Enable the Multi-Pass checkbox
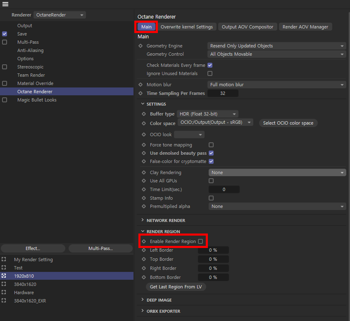The width and height of the screenshot is (350, 321). 5,42
